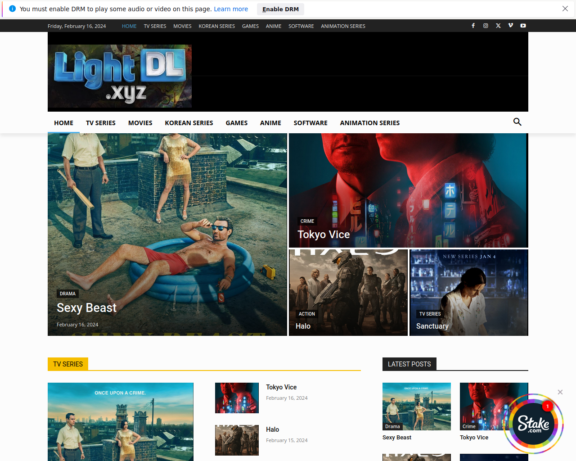
Task: Open the Tokyo Vice thumbnail in TV Series list
Action: coord(237,398)
